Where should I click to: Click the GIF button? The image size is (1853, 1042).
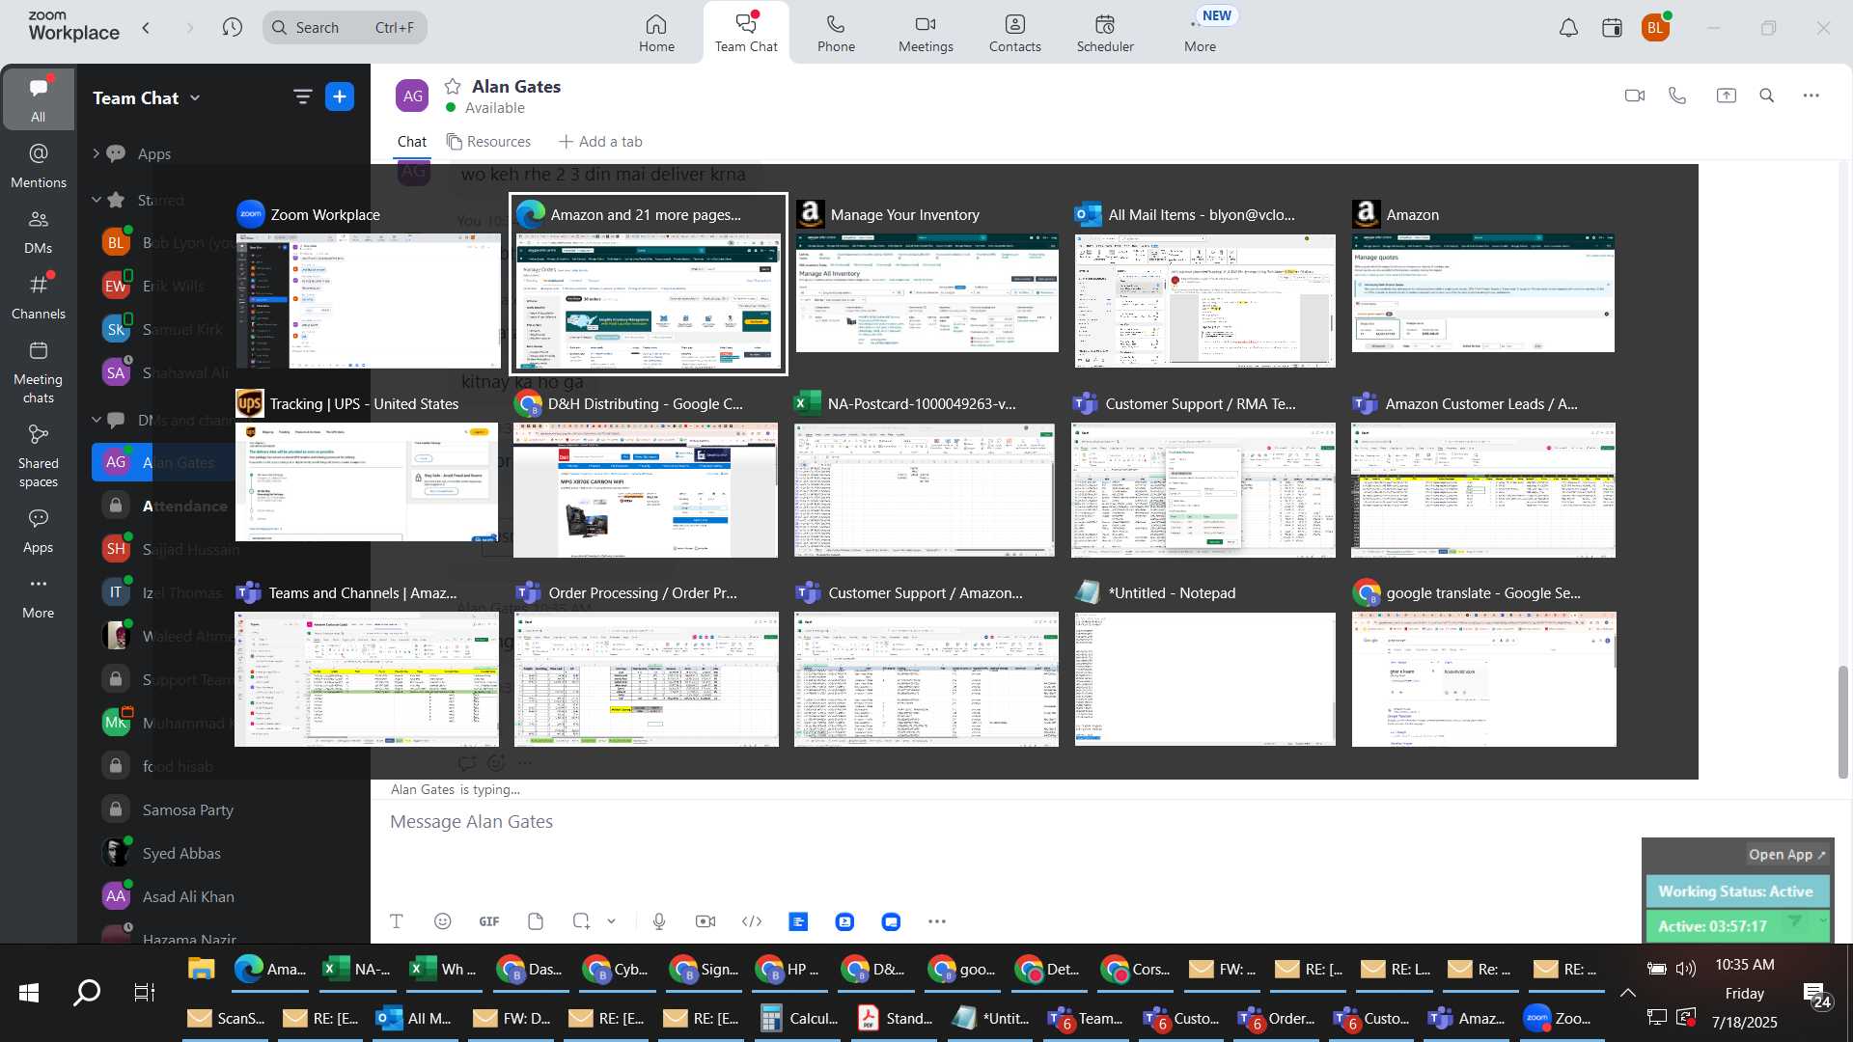click(x=489, y=921)
